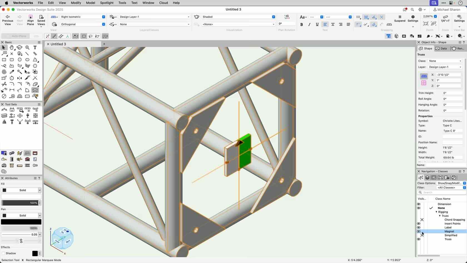This screenshot has width=467, height=263.
Task: Click Michael Sharon account button
Action: (447, 9)
